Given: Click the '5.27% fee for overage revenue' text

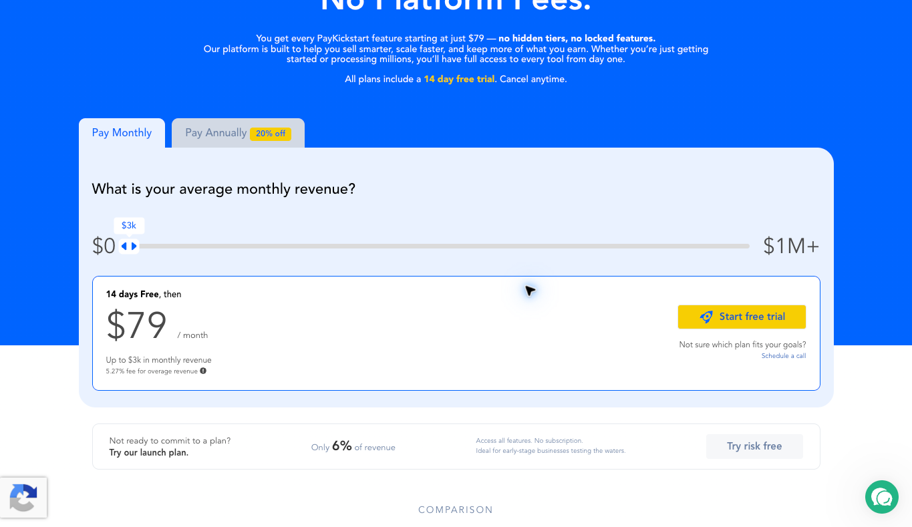Looking at the screenshot, I should pos(152,371).
